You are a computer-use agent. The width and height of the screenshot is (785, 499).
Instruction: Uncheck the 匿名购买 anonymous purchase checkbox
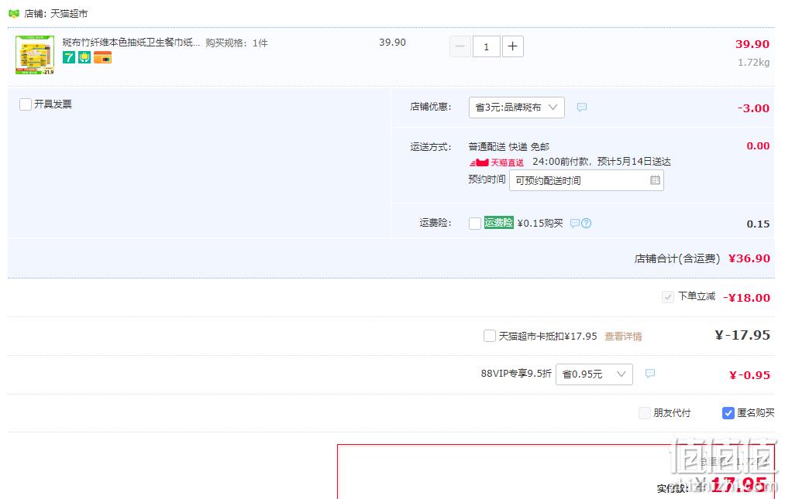coord(728,413)
